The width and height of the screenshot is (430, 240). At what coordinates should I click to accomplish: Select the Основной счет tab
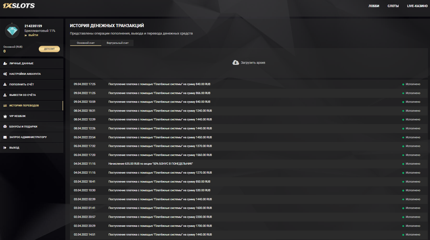[x=86, y=43]
